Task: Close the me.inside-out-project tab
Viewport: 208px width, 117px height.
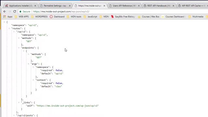Action: pos(104,6)
